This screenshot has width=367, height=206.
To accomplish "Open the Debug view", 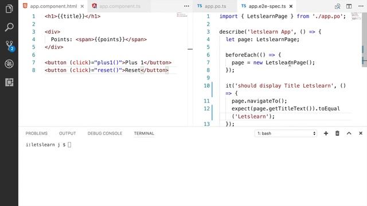I will pos(9,64).
